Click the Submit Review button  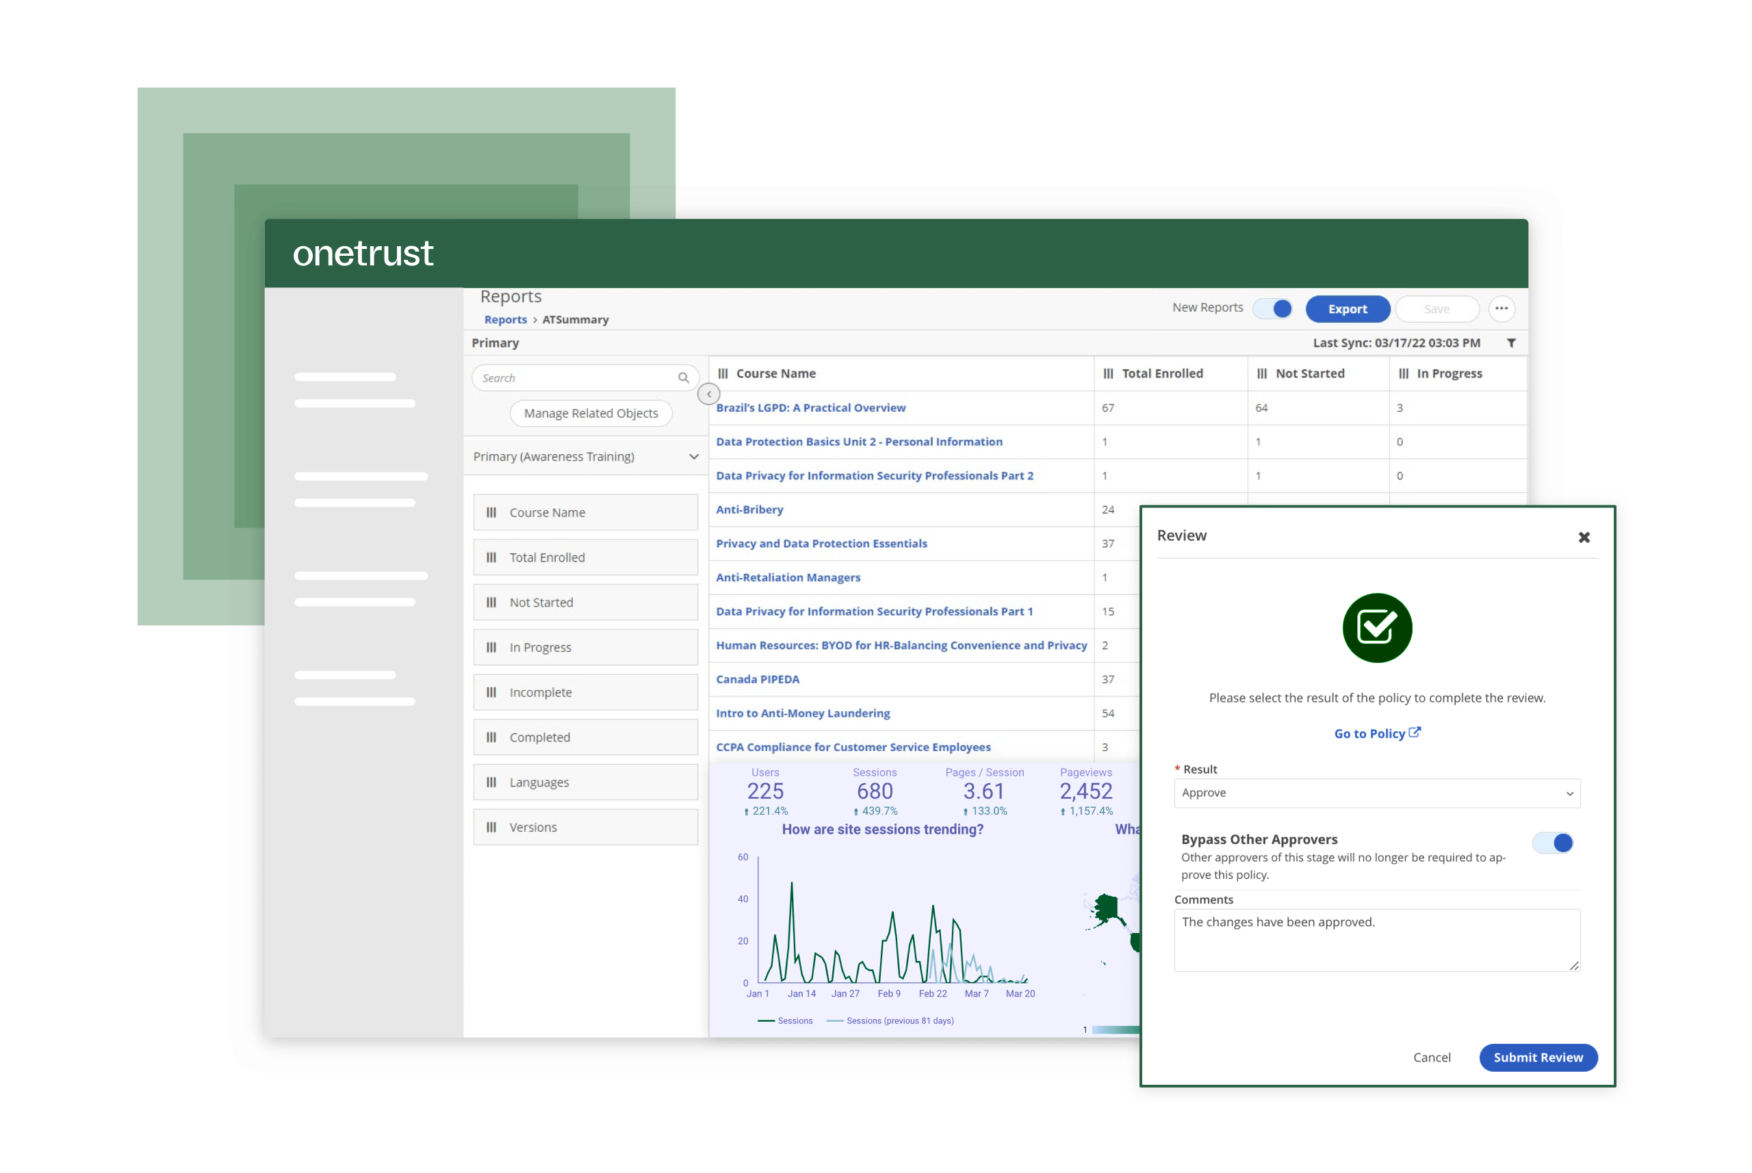pos(1538,1057)
